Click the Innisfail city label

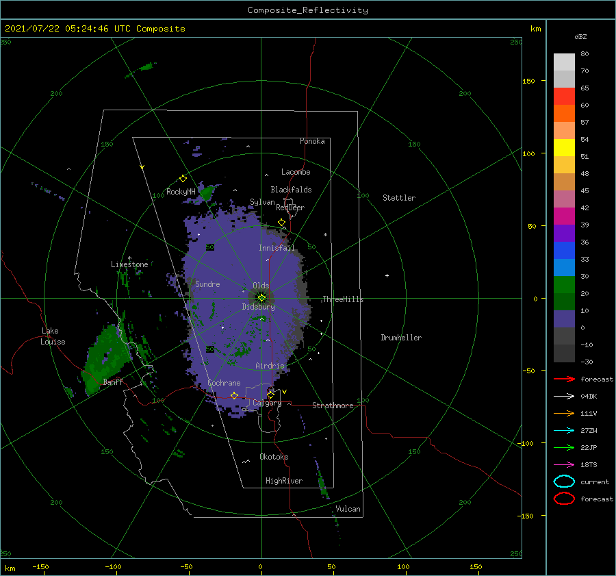[x=277, y=248]
